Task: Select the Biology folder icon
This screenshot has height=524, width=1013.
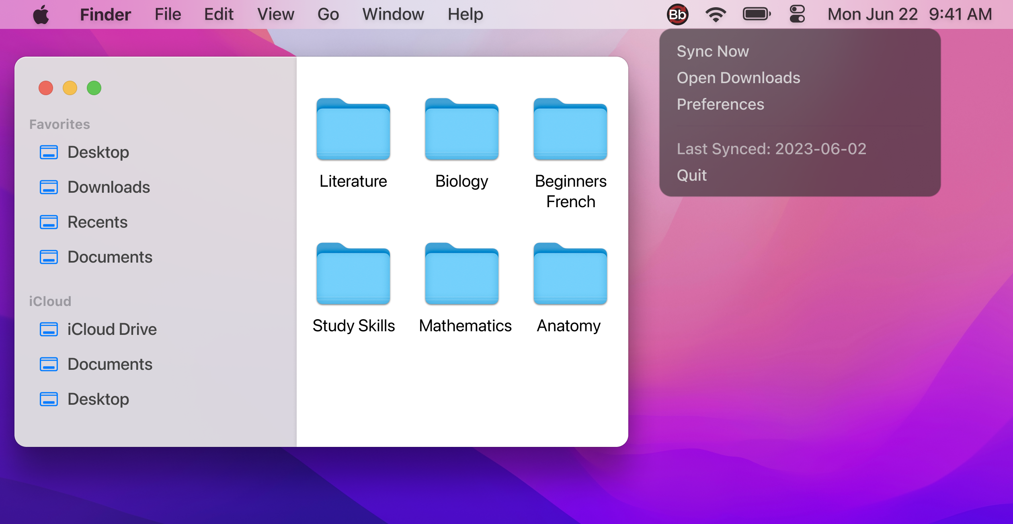Action: [x=461, y=130]
